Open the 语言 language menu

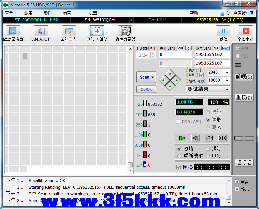click(x=67, y=13)
